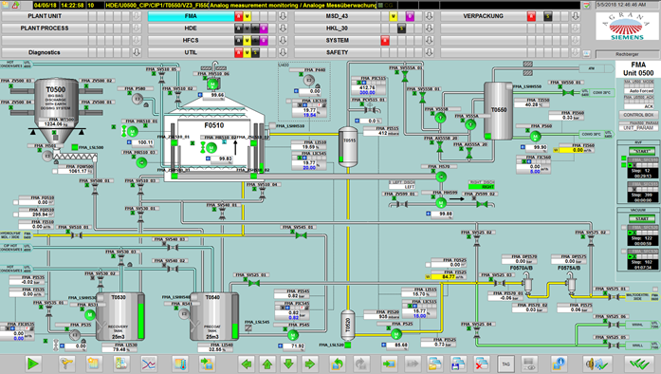661x374 pixels.
Task: Click the green play arrow in bottom toolbar
Action: [x=33, y=364]
